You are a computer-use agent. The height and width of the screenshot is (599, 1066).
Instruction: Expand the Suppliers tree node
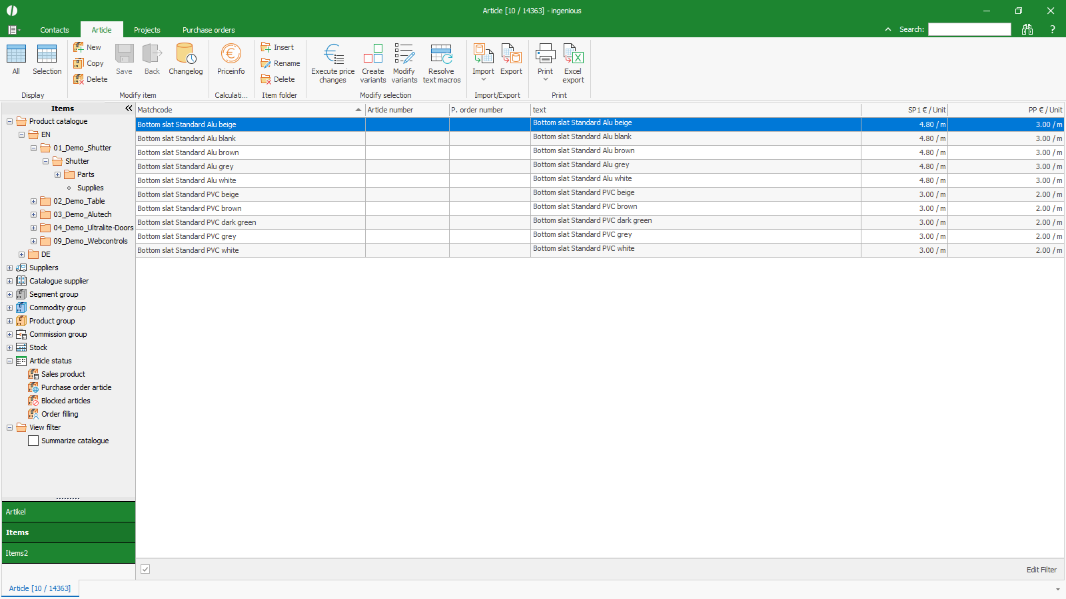[x=10, y=268]
